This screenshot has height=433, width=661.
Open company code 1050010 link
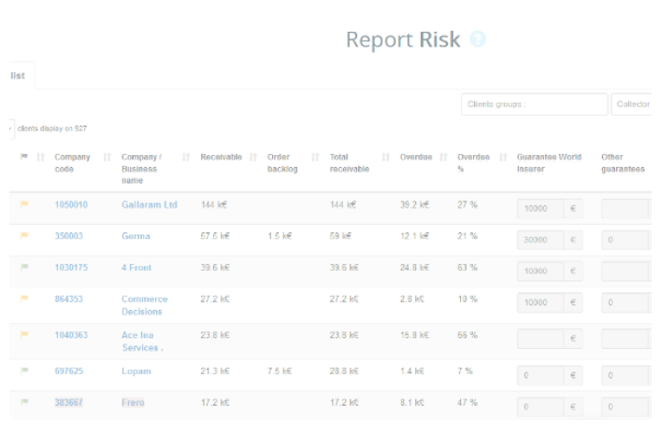(x=71, y=204)
